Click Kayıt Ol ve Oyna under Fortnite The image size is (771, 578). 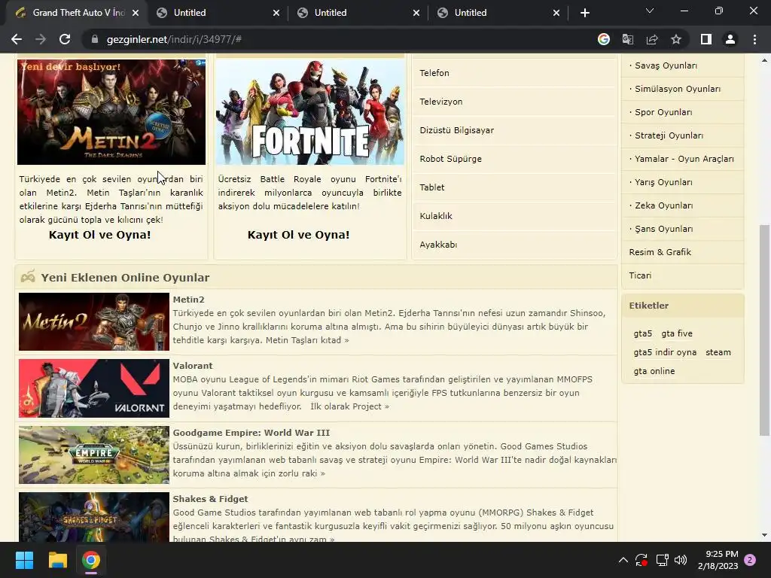point(298,235)
